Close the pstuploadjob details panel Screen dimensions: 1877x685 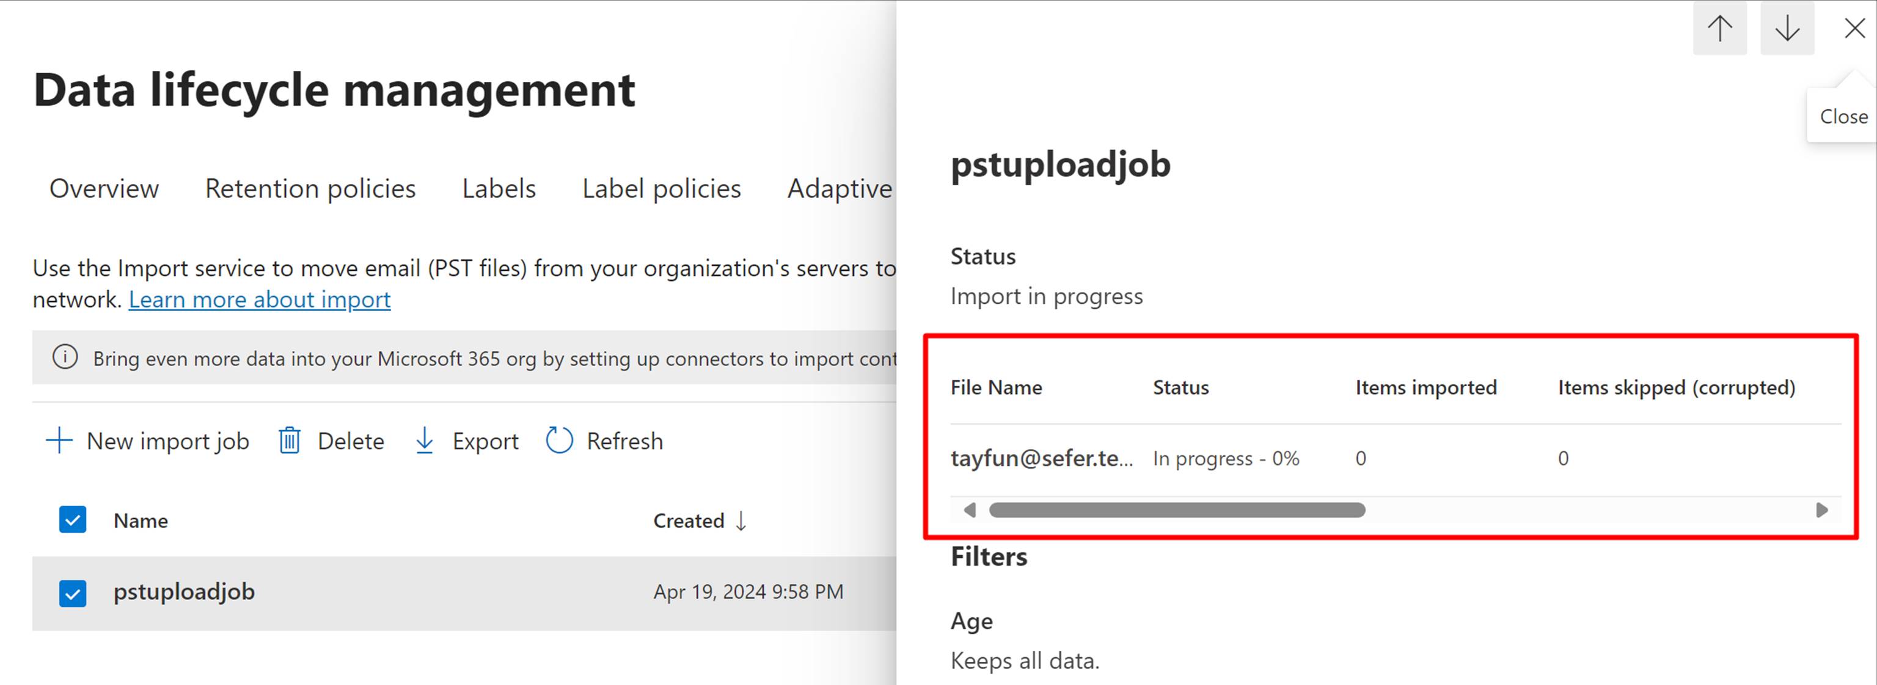[x=1854, y=29]
